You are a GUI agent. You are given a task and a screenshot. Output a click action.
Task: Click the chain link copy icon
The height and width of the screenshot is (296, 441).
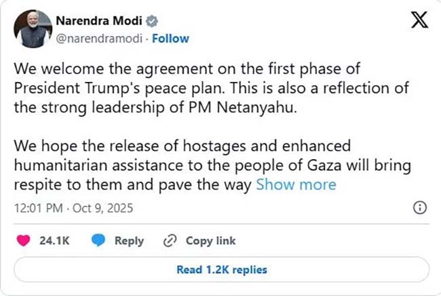tap(170, 240)
